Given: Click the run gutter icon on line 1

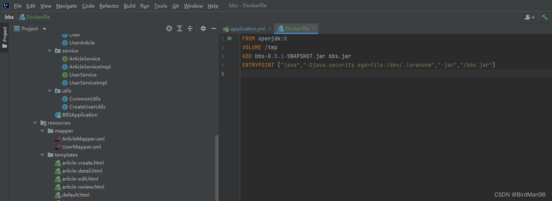Looking at the screenshot, I should point(230,39).
